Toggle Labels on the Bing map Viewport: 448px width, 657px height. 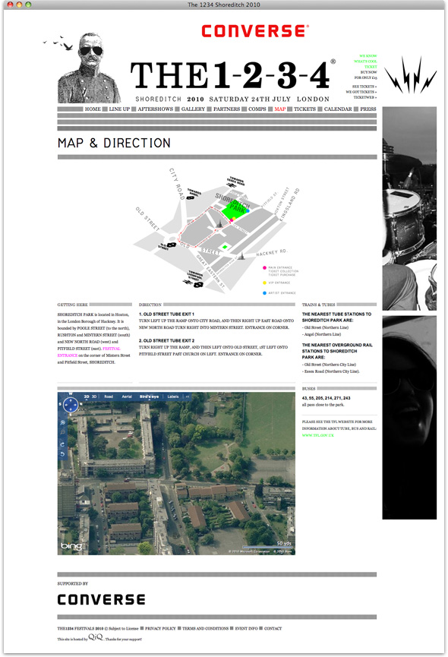pos(173,396)
